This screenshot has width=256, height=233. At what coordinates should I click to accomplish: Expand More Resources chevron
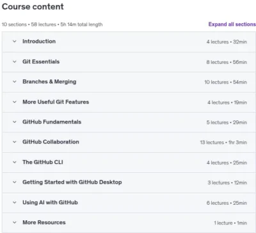(x=15, y=223)
